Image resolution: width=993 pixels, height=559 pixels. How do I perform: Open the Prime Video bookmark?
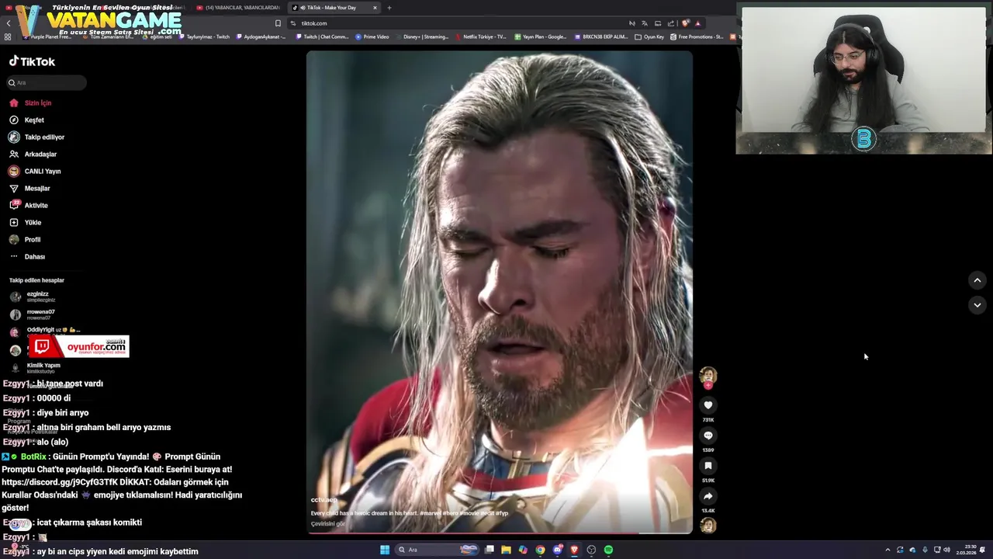point(372,36)
